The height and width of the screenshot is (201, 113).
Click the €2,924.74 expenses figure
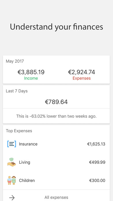pyautogui.click(x=82, y=72)
